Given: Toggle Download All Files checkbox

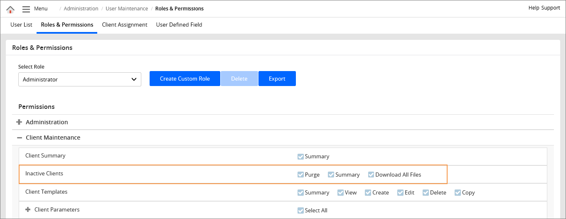Looking at the screenshot, I should (x=371, y=175).
